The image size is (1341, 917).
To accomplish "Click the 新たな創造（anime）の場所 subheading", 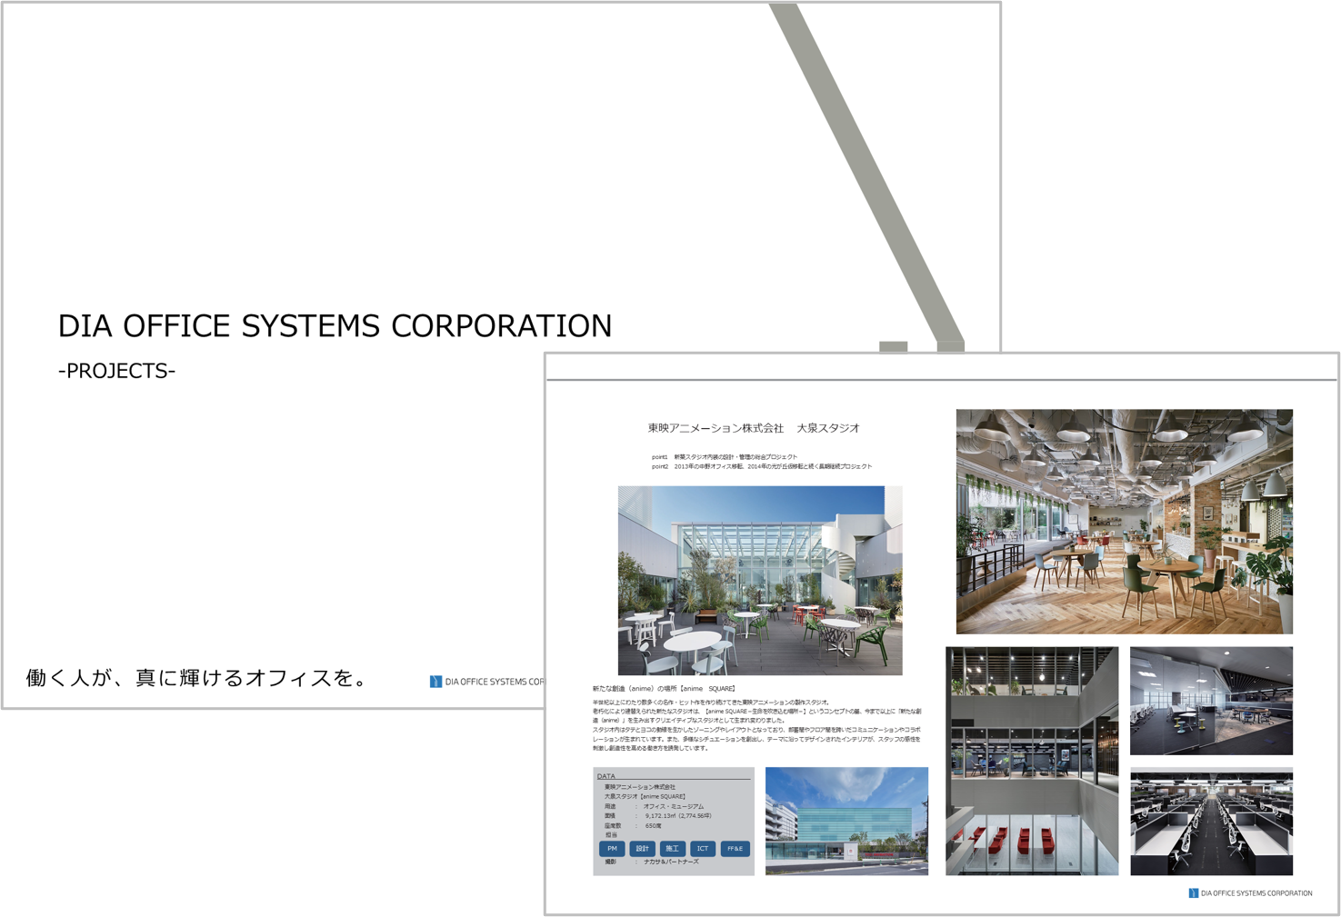I will click(664, 689).
